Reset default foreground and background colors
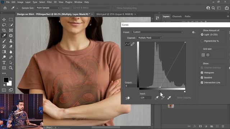 click(4, 85)
